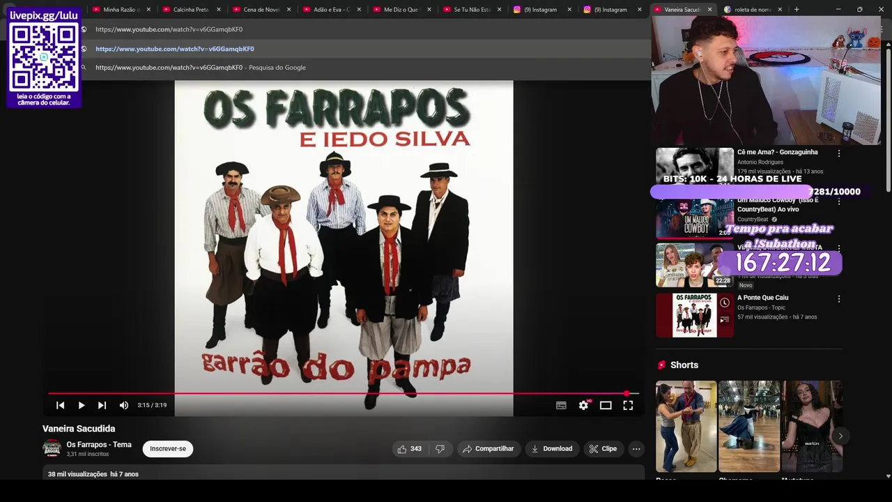Switch to Se Tu Não Está browser tab

coord(471,10)
